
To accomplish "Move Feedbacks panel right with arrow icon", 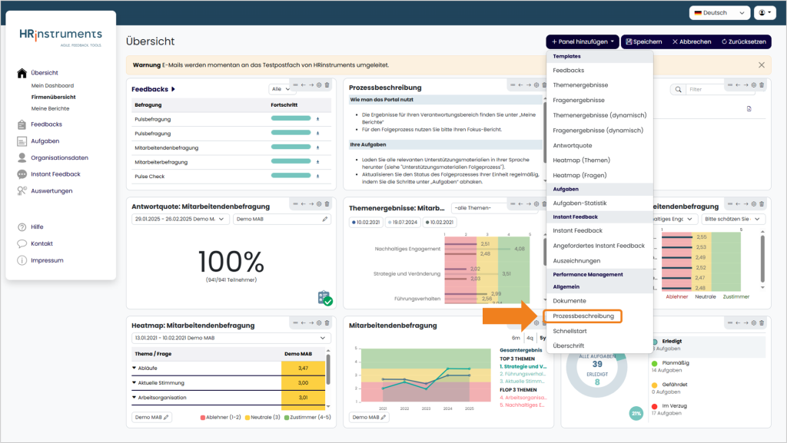I will coord(311,85).
